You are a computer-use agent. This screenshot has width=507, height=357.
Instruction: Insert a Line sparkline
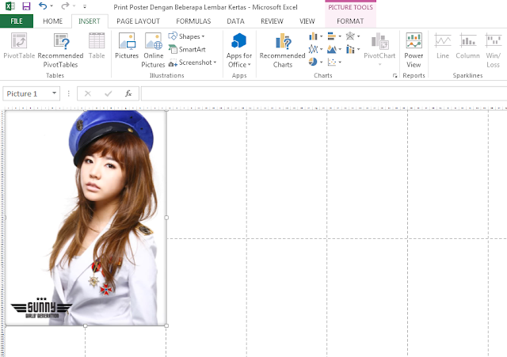click(443, 46)
